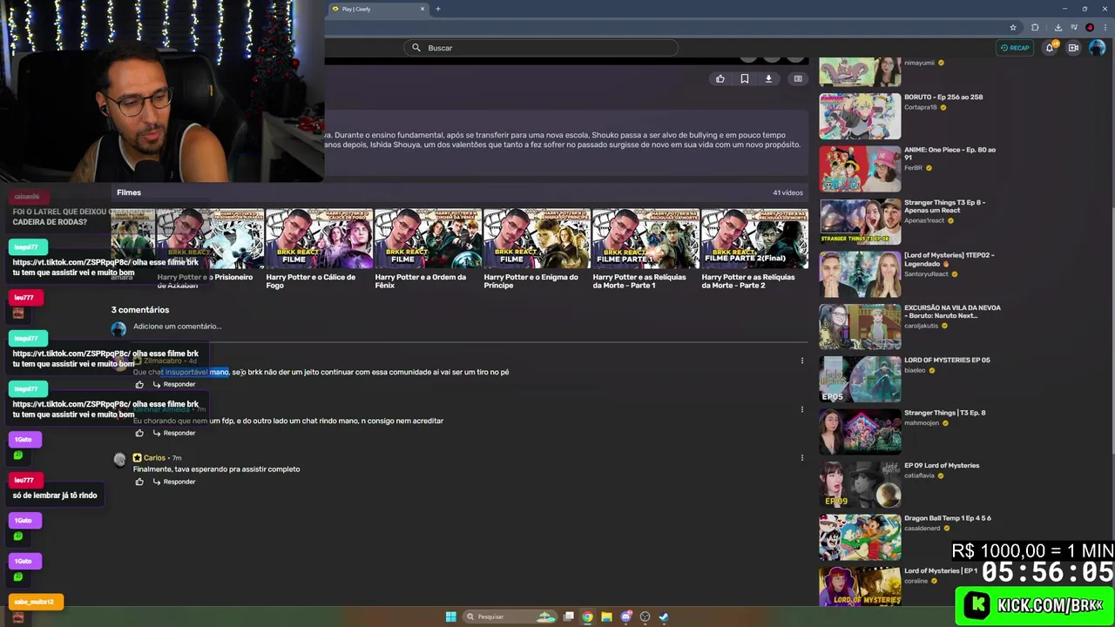Open Prisioneiro de Azkaban film title
This screenshot has height=627, width=1115.
tap(205, 281)
